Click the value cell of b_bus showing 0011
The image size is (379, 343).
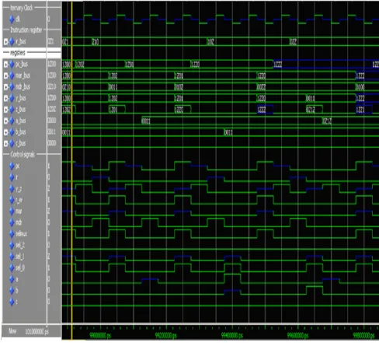52,132
